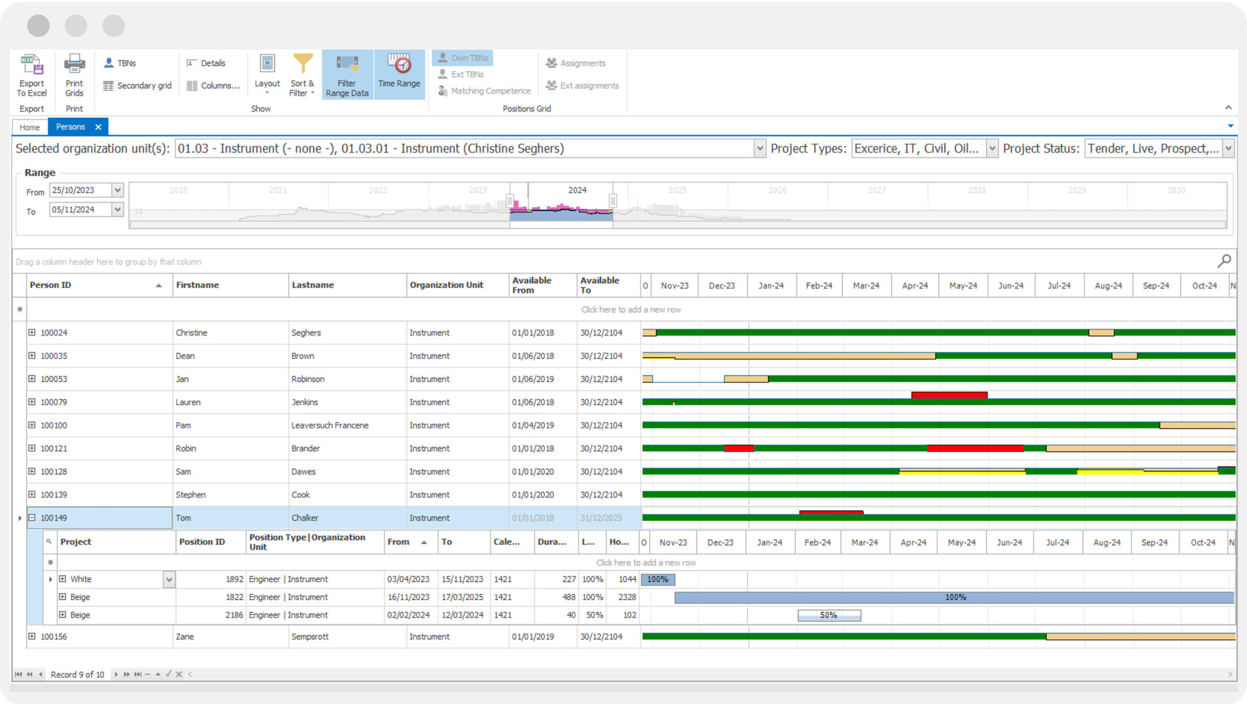The image size is (1247, 704).
Task: Open the Sort & Filter menu
Action: (302, 75)
